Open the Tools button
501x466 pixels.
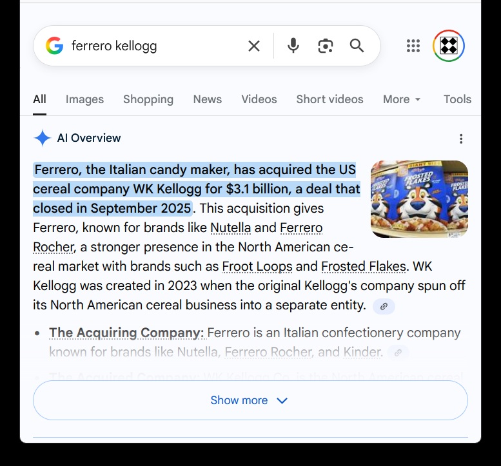click(457, 99)
